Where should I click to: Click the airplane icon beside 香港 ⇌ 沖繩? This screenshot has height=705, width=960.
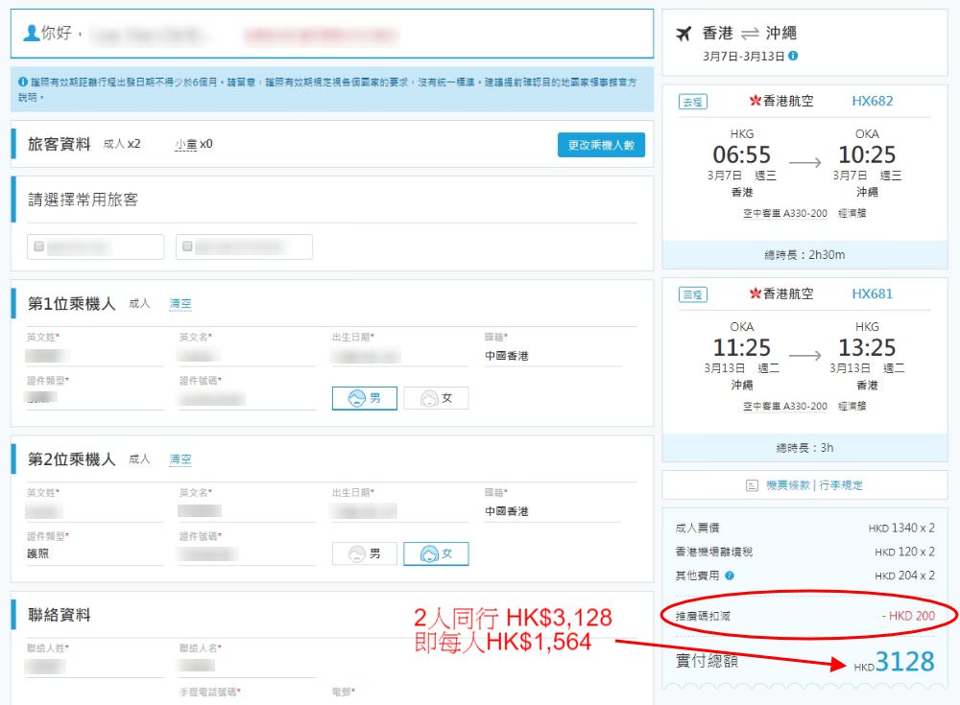click(684, 34)
